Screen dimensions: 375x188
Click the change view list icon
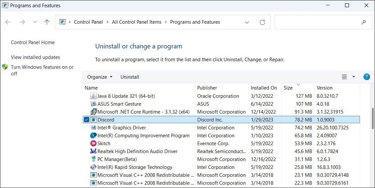(344, 77)
